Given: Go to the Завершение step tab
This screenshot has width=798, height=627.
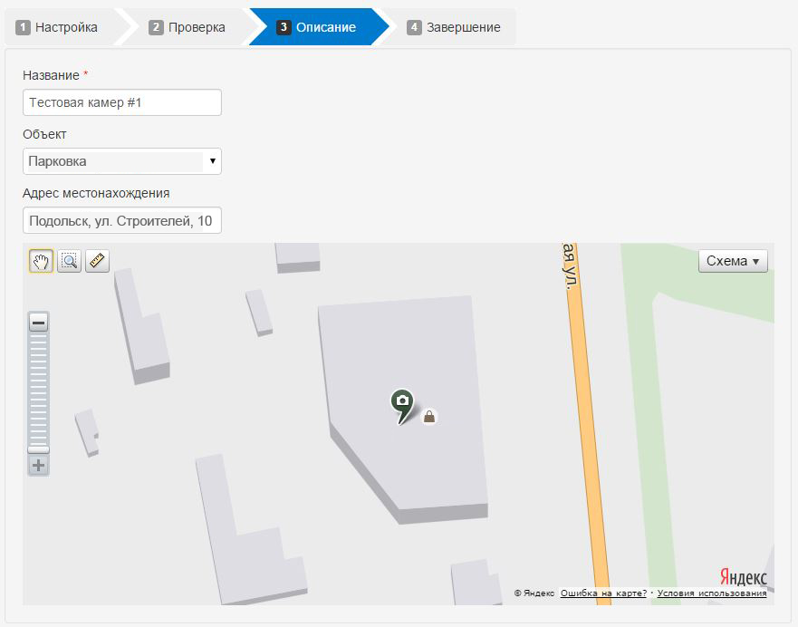Looking at the screenshot, I should 454,27.
